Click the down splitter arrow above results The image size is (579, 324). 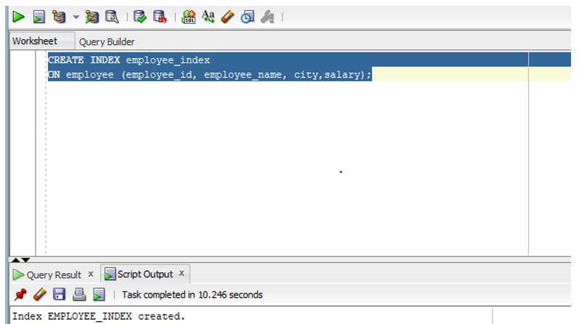tap(25, 260)
